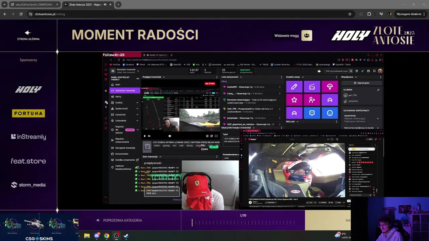This screenshot has height=241, width=429.
Task: Open the Szybkie akcje panel dropdown
Action: [303, 77]
